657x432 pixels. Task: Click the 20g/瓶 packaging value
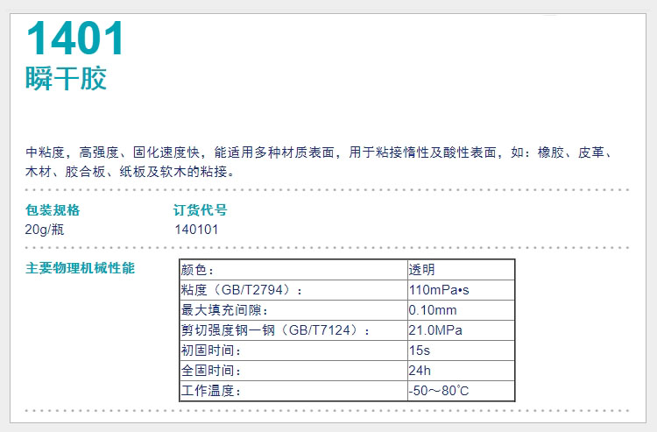point(45,230)
